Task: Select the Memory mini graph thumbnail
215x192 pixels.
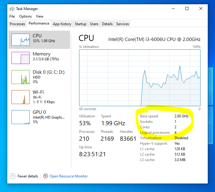Action: click(21, 58)
